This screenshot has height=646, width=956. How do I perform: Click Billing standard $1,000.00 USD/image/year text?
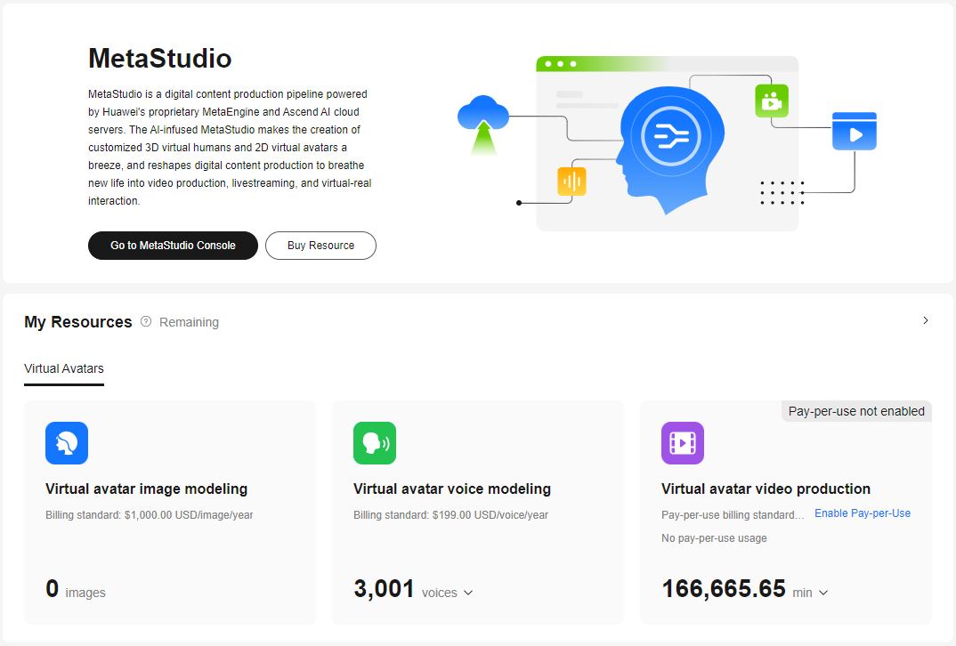pyautogui.click(x=150, y=515)
